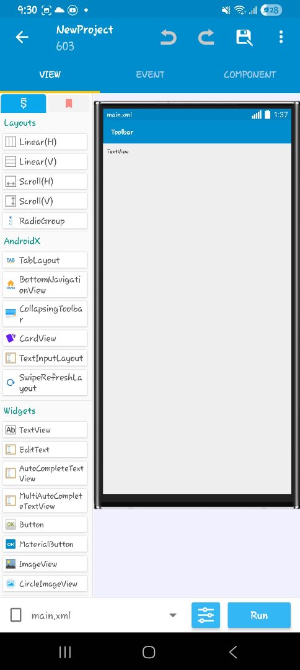The image size is (300, 670).
Task: Select the Linear(H) layout widget
Action: 45,142
